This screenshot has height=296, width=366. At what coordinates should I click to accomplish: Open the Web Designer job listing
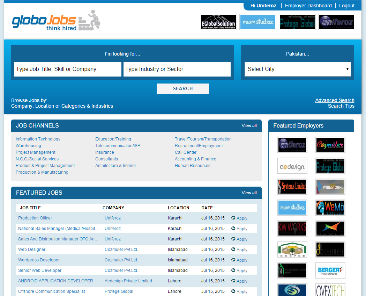[32, 250]
